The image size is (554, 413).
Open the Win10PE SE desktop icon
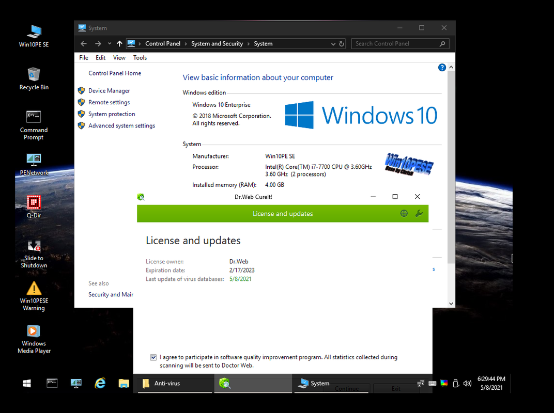tap(34, 36)
